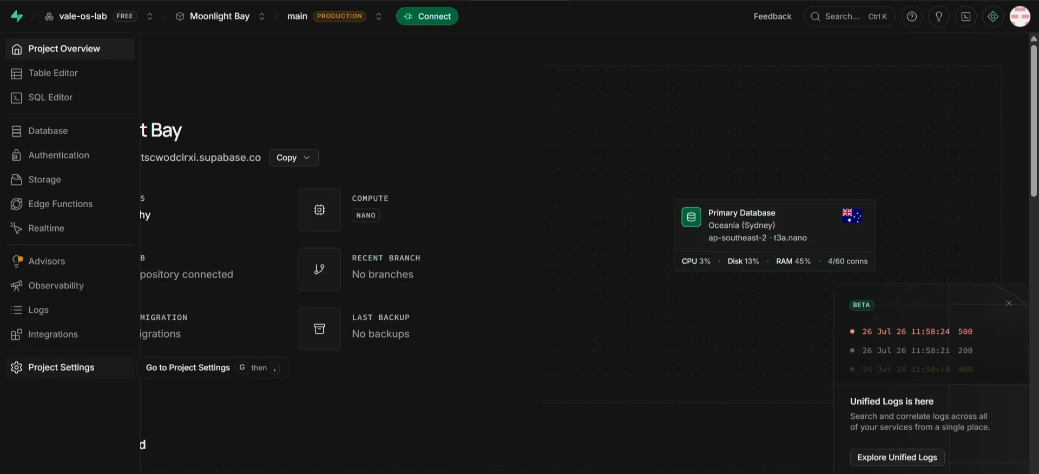Click the RAM 45% stat
The width and height of the screenshot is (1039, 474).
click(x=793, y=261)
